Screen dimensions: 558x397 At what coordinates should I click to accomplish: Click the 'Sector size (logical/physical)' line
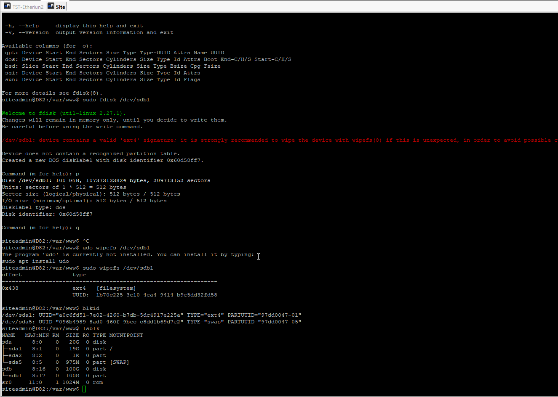[91, 194]
